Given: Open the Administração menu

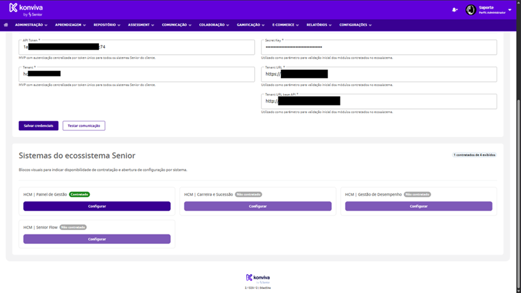Looking at the screenshot, I should (31, 25).
